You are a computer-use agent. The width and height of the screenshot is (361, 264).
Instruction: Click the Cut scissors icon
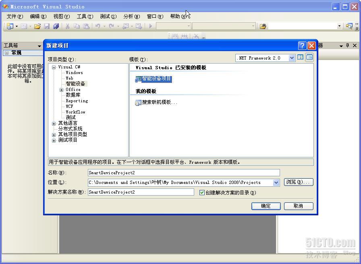pyautogui.click(x=67, y=26)
